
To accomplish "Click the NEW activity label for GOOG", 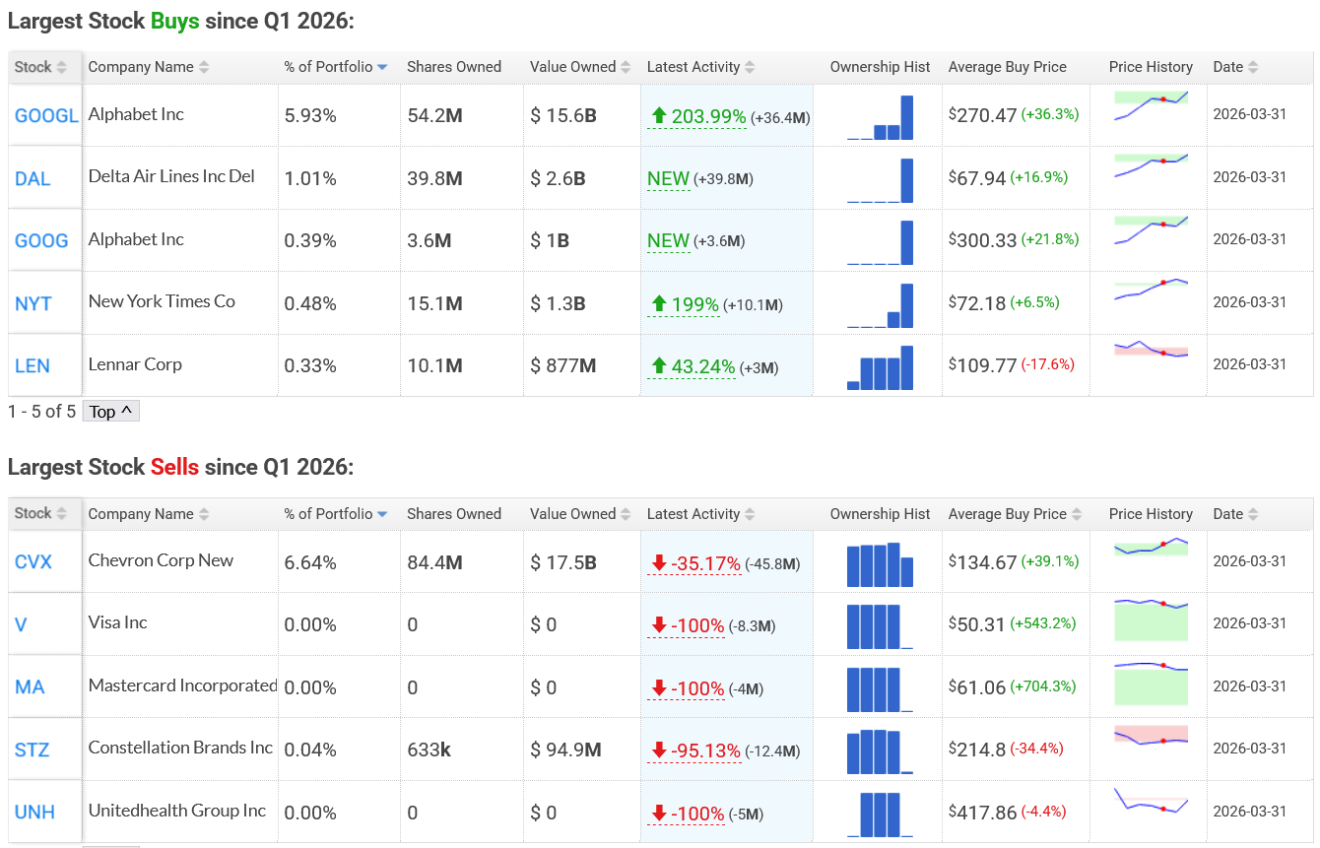I will pyautogui.click(x=668, y=241).
